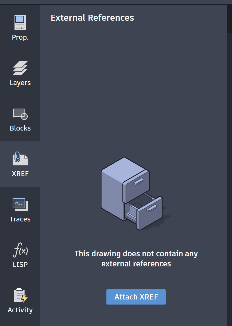Open the Properties panel icon
The height and width of the screenshot is (326, 232).
click(20, 23)
